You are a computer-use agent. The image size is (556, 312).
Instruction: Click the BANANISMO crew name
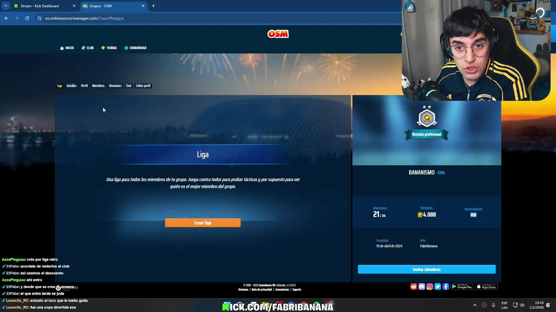click(421, 172)
